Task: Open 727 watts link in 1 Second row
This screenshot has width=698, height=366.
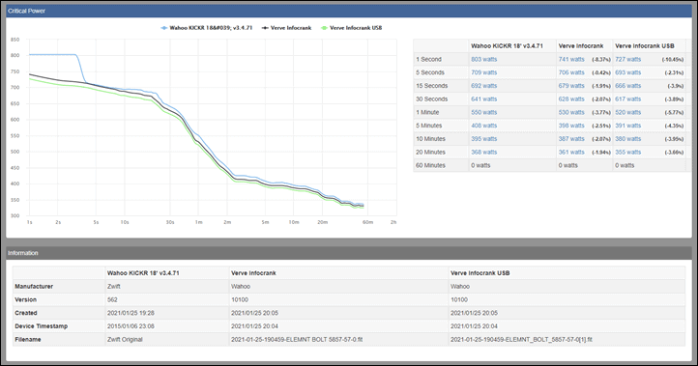Action: click(x=628, y=59)
